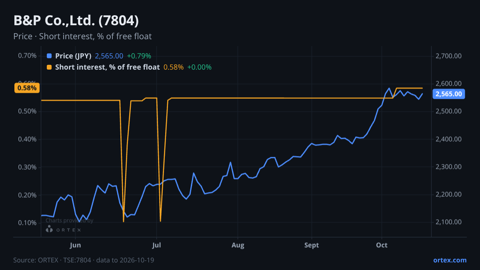Image resolution: width=480 pixels, height=270 pixels.
Task: Select the 'Short interest, % of free float' legend label
Action: [108, 67]
